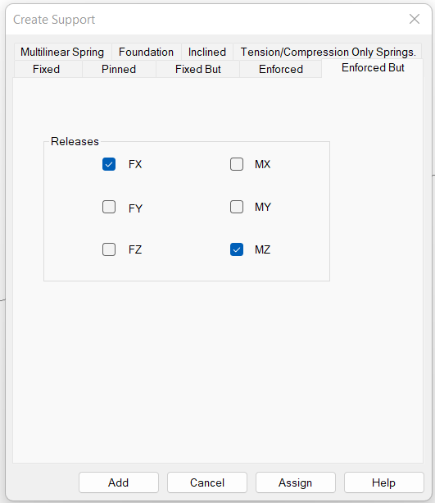The width and height of the screenshot is (435, 503).
Task: Enable the MY release checkbox
Action: [237, 207]
